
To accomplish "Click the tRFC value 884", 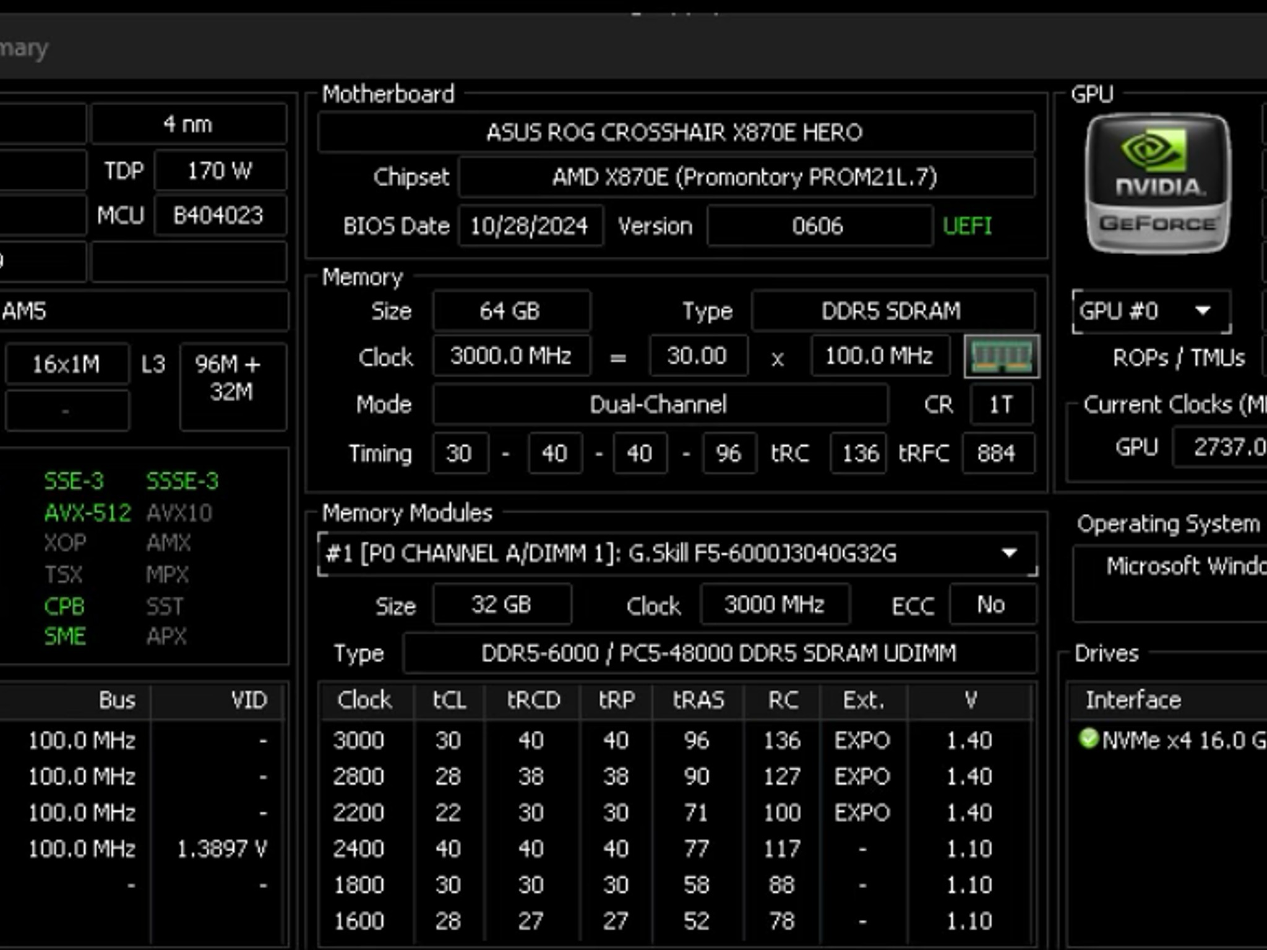I will pos(998,453).
